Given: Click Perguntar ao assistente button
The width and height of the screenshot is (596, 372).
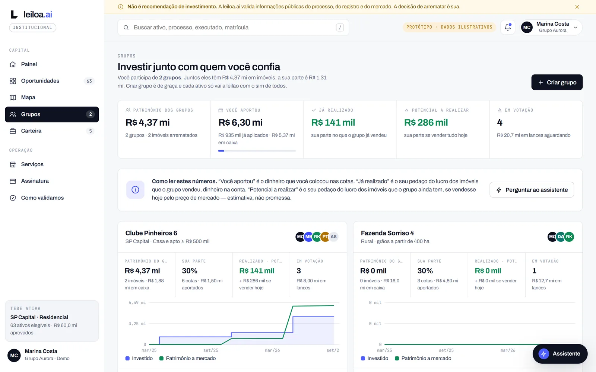Looking at the screenshot, I should (x=532, y=190).
